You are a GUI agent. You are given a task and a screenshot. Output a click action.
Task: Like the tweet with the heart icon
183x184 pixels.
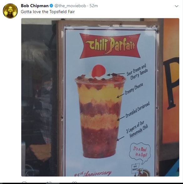pos(74,182)
